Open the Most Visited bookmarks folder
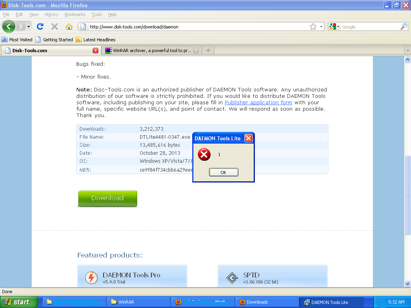The image size is (411, 308). coord(17,40)
